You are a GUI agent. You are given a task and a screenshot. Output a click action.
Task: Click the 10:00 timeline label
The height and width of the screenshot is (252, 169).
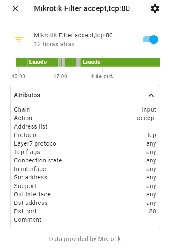(x=18, y=76)
